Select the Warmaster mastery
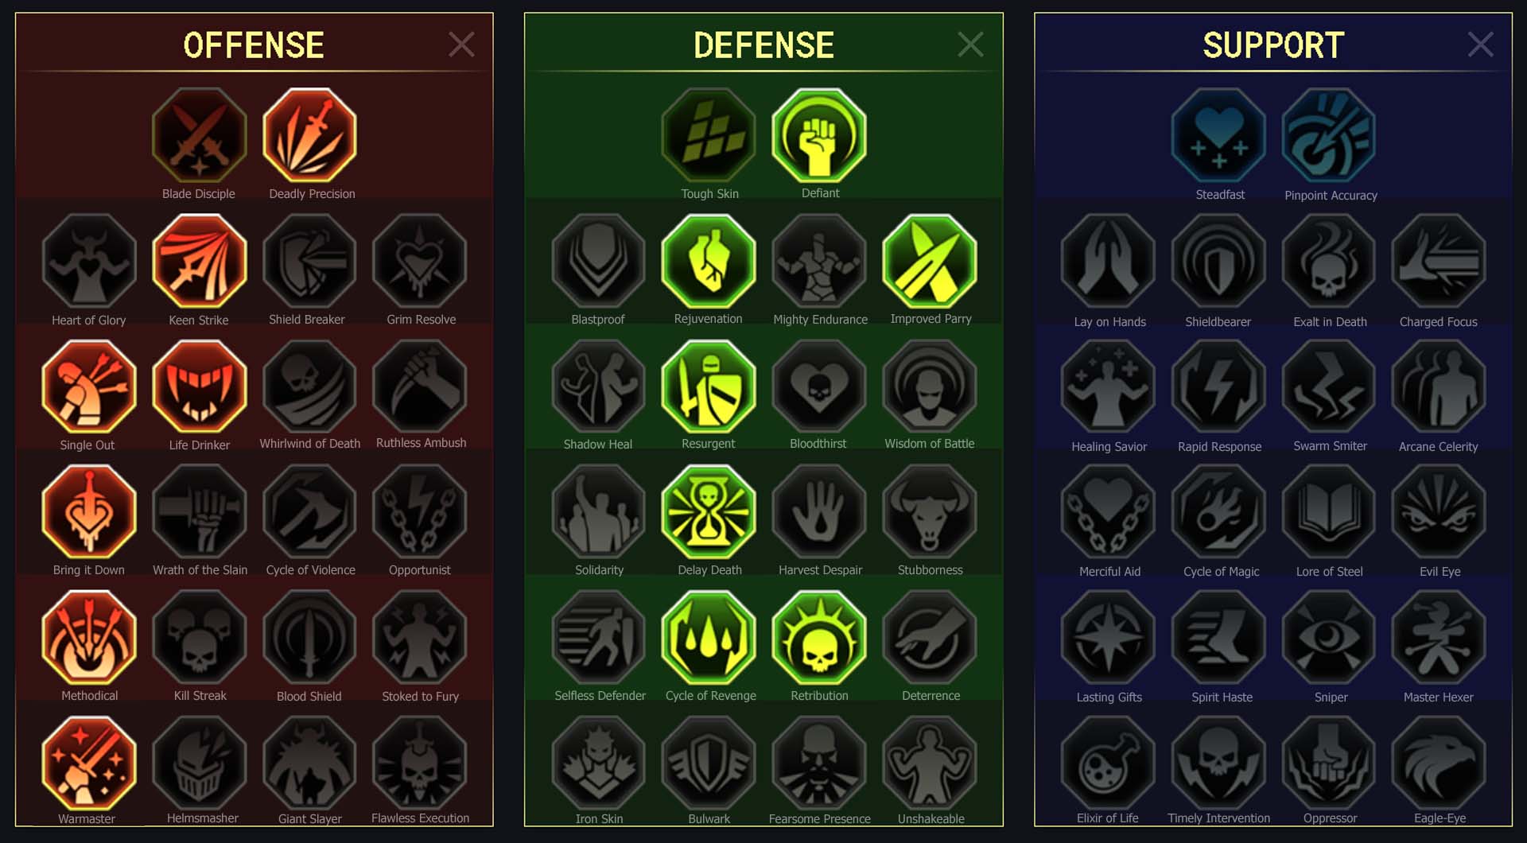The image size is (1527, 843). point(89,763)
